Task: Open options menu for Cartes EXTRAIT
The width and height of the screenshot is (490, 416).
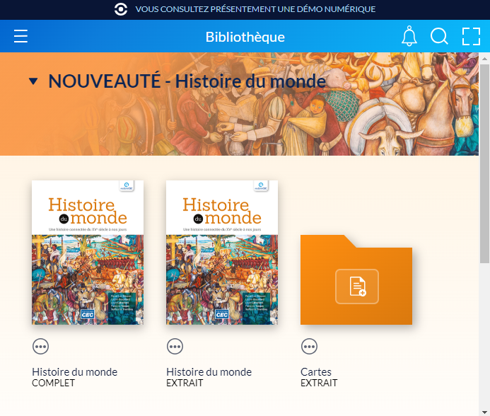Action: pos(310,347)
